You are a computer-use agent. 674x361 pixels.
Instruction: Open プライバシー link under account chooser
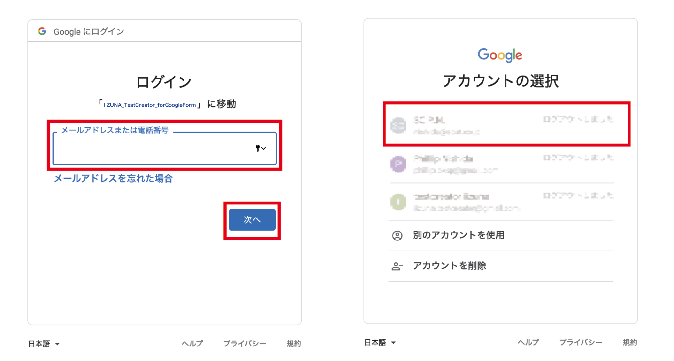coord(580,342)
